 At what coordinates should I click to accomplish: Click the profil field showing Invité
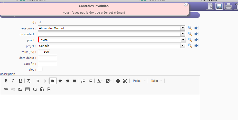(109, 40)
